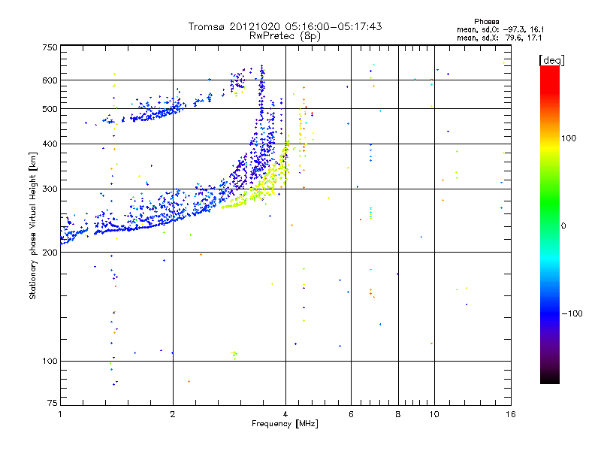The image size is (601, 451).
Task: Click the 'Phases' header label
Action: [486, 22]
